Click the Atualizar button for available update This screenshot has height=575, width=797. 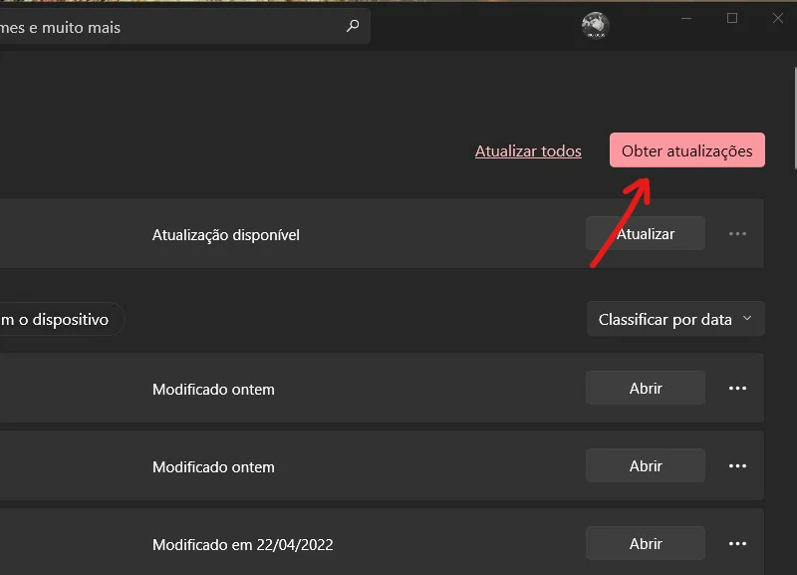click(645, 233)
